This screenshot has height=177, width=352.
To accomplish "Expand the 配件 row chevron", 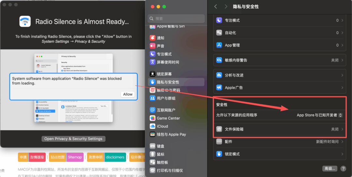I will (x=342, y=142).
